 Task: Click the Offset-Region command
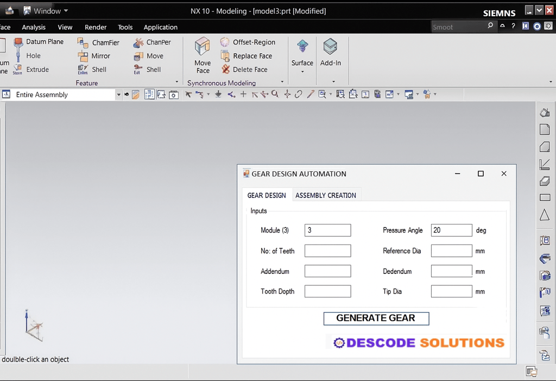pyautogui.click(x=248, y=42)
